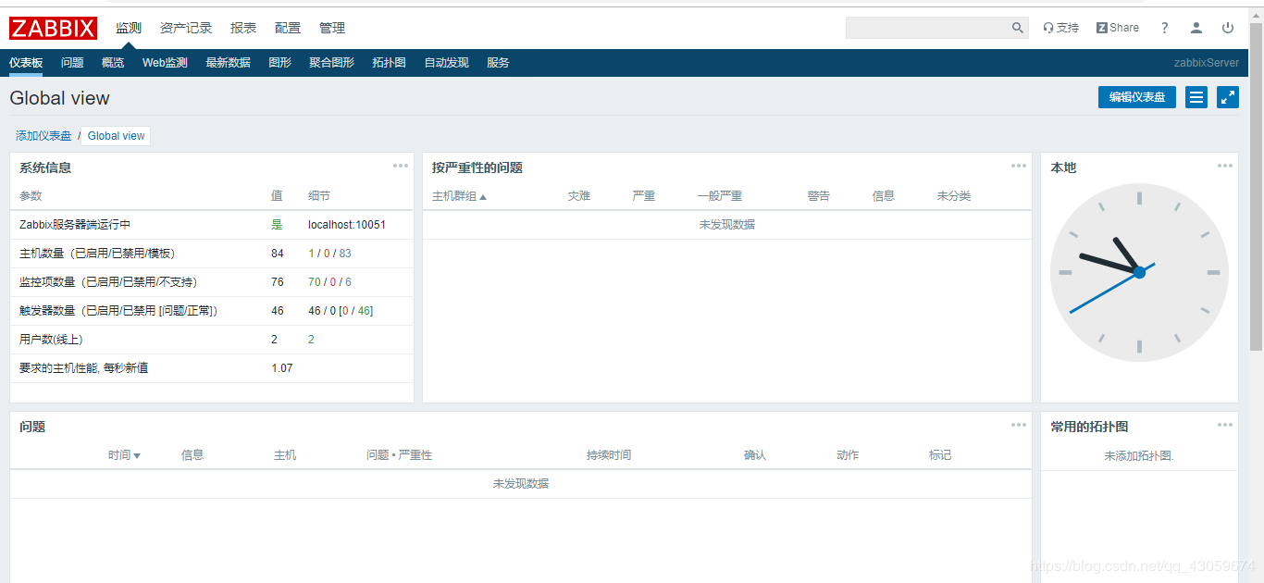Click the Share icon link
This screenshot has width=1264, height=583.
point(1117,28)
